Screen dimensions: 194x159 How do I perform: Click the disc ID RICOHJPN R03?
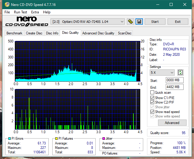[x=174, y=49]
